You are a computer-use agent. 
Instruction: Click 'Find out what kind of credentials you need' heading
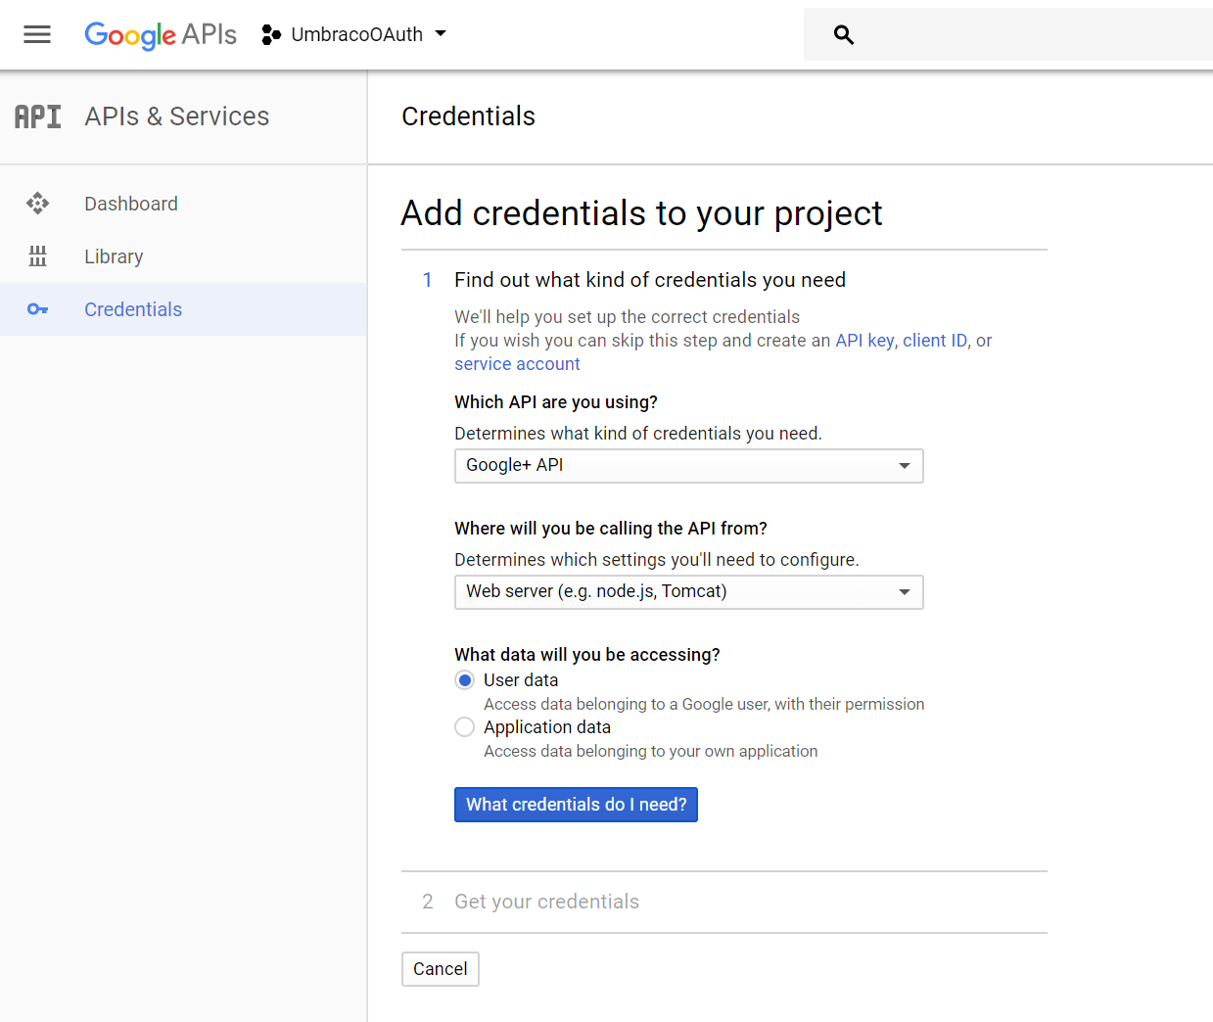point(650,280)
